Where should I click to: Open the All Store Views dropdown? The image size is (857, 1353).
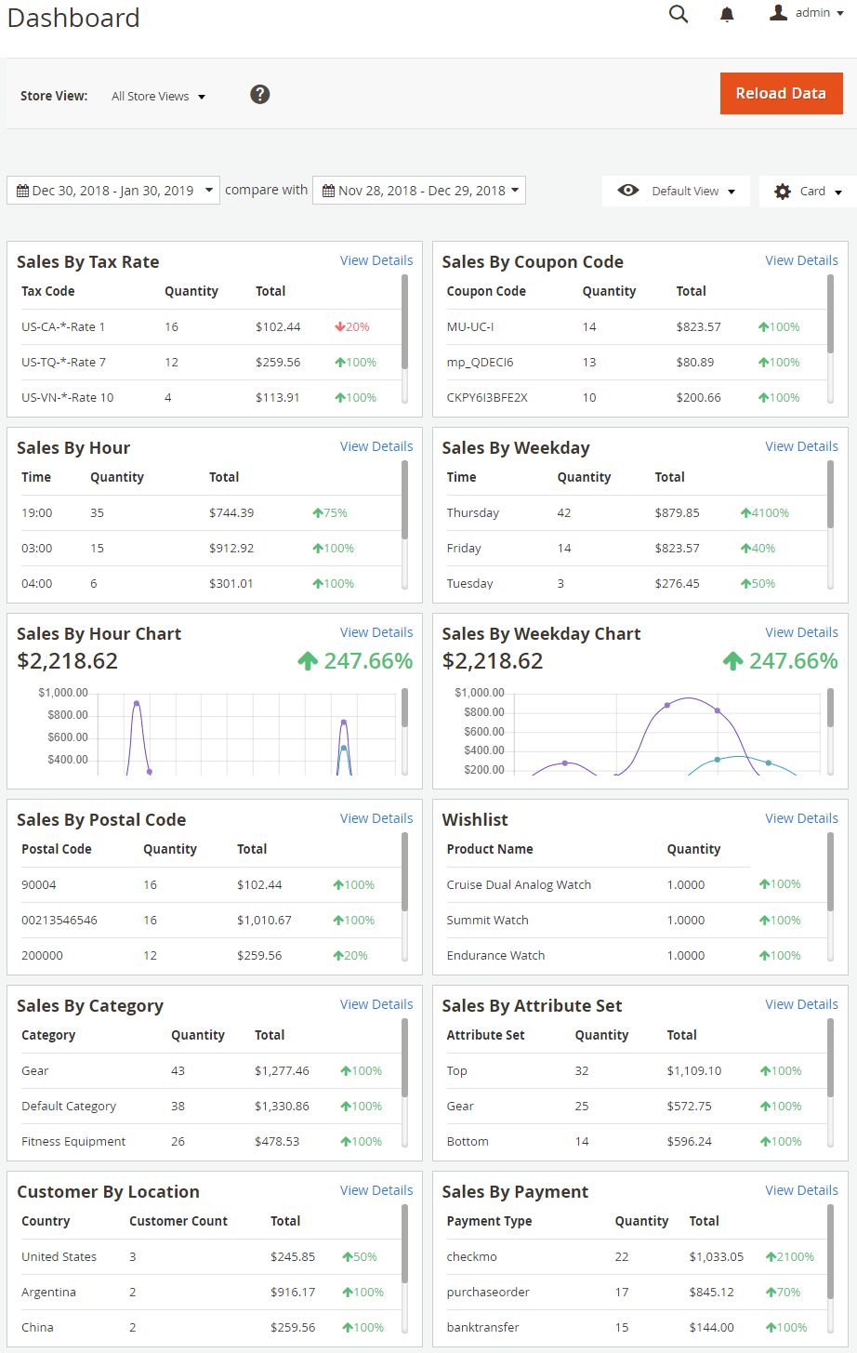point(158,96)
